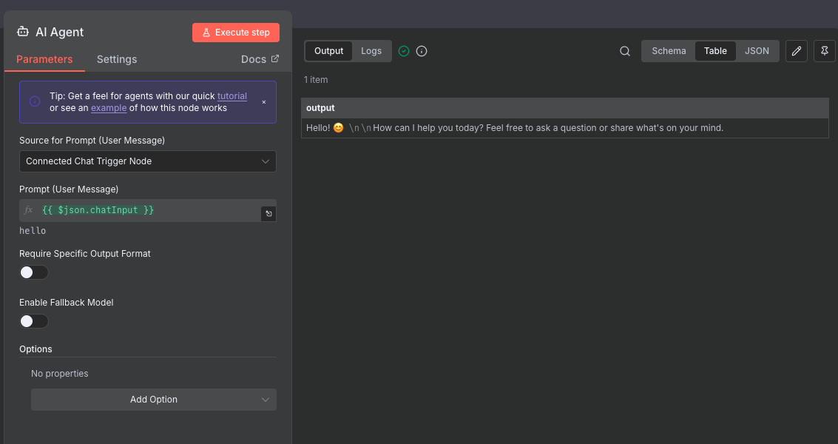Open the tutorial link in the tip
This screenshot has height=444, width=838.
click(x=232, y=96)
